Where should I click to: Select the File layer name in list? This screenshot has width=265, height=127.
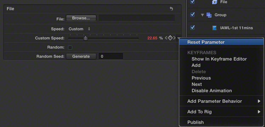coord(224,2)
